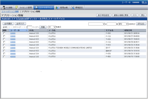148x99 pixels.
Task: Refresh with 最新の情報に更新 button
Action: 121,15
